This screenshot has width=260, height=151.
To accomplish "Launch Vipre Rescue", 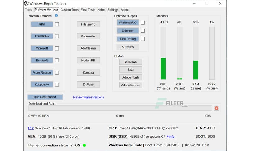I will pyautogui.click(x=42, y=72).
